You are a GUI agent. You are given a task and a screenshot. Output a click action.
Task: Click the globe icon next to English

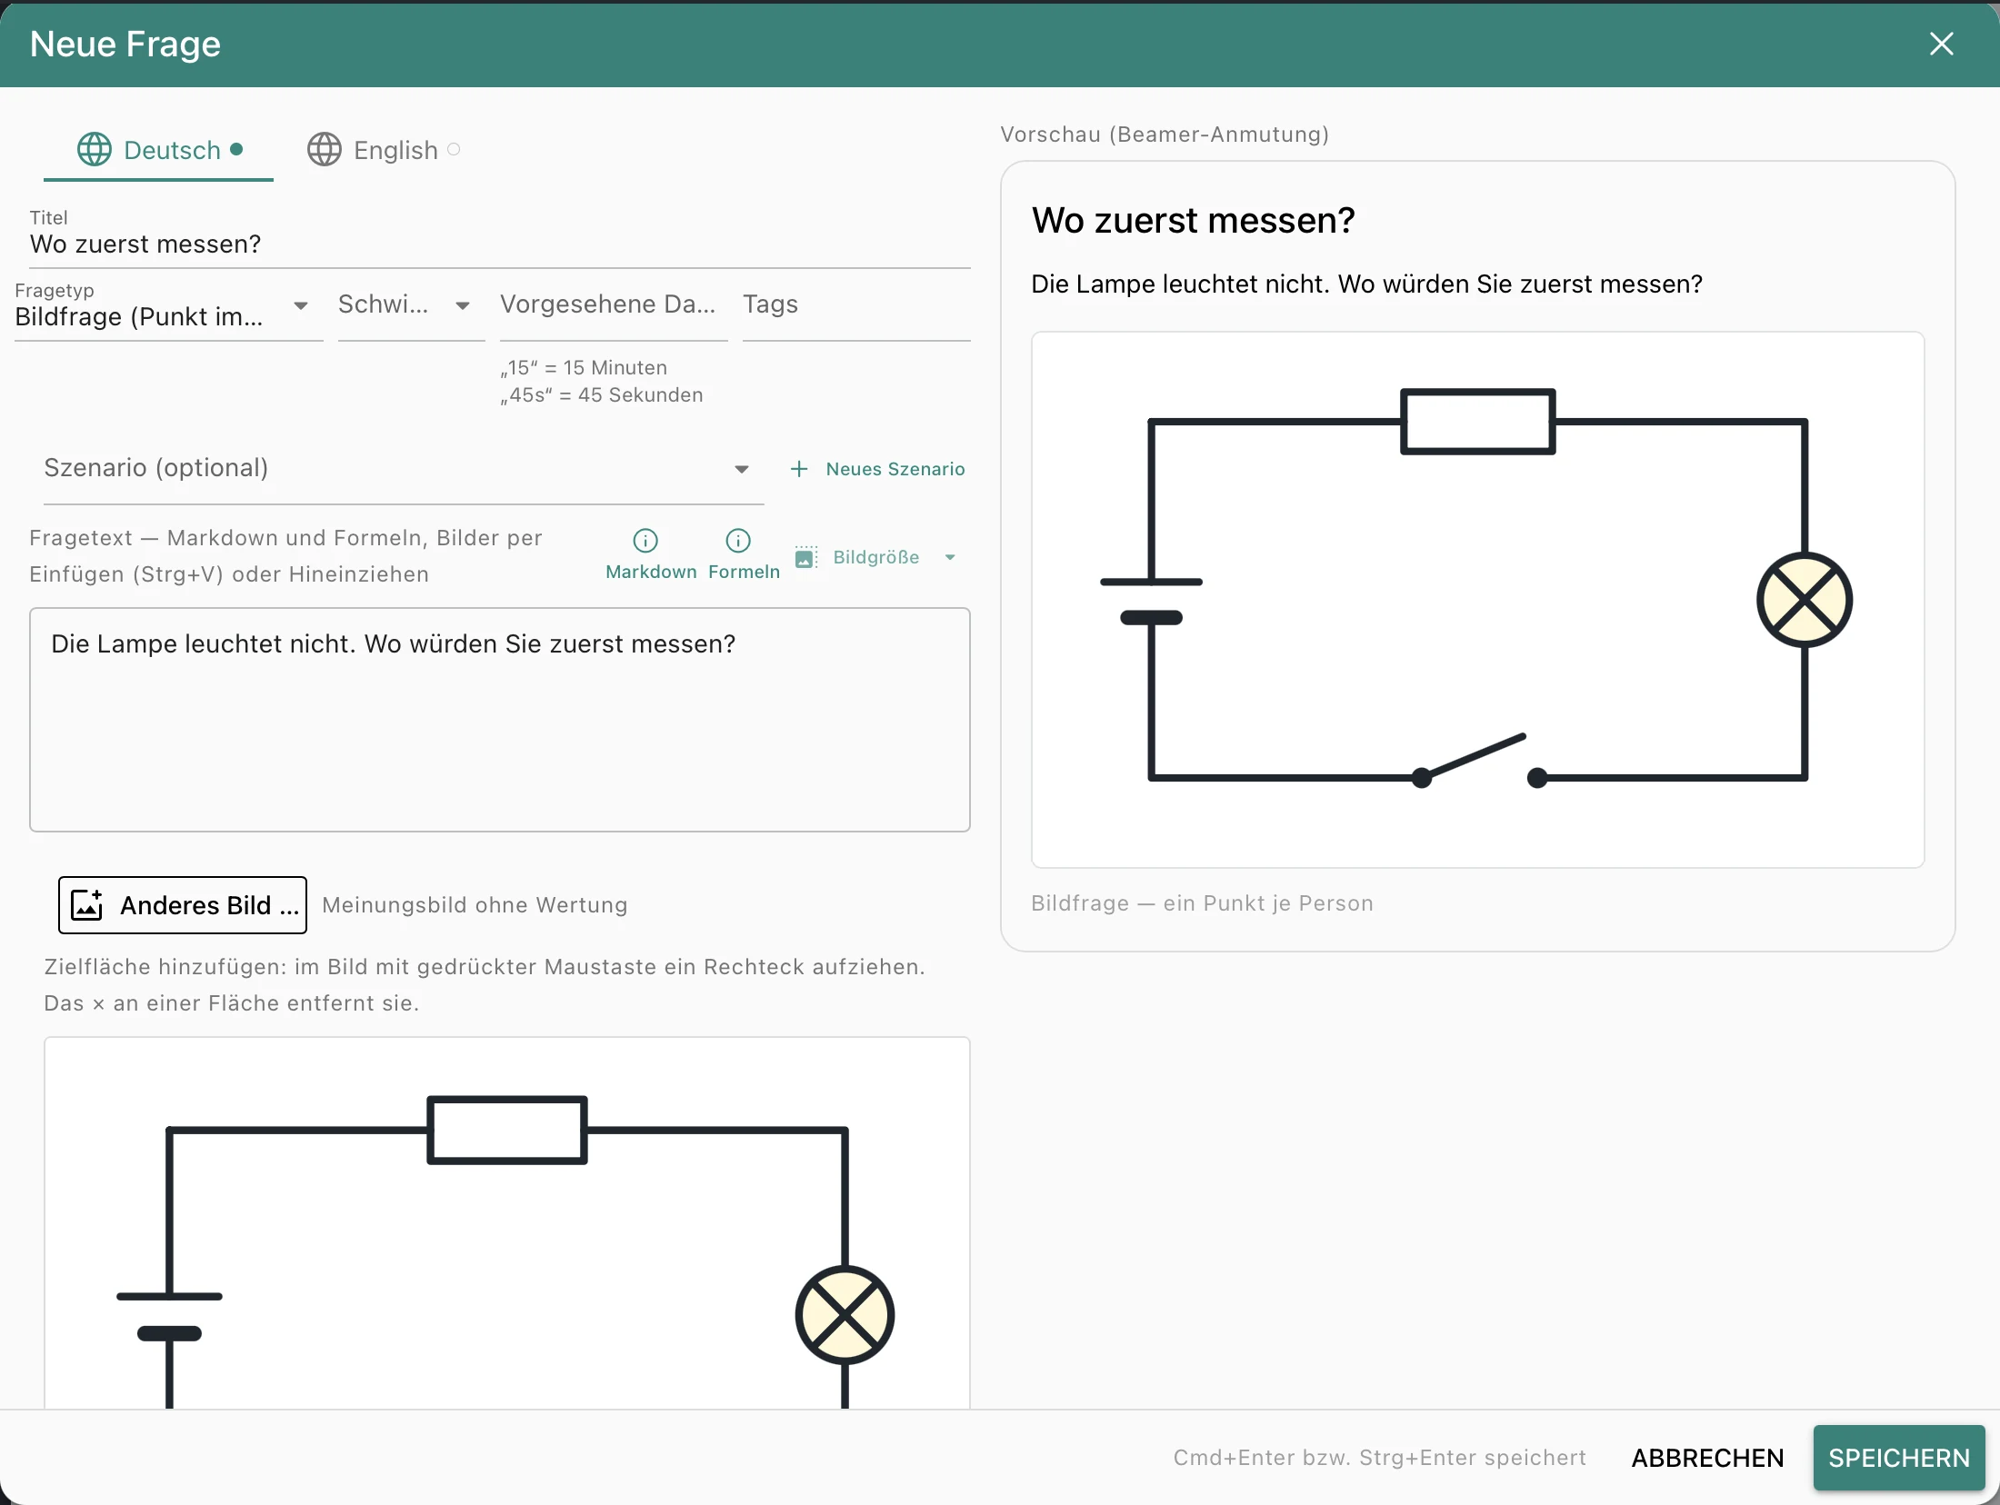(325, 149)
